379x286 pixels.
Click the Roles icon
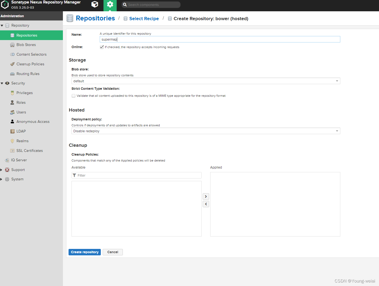[x=12, y=102]
